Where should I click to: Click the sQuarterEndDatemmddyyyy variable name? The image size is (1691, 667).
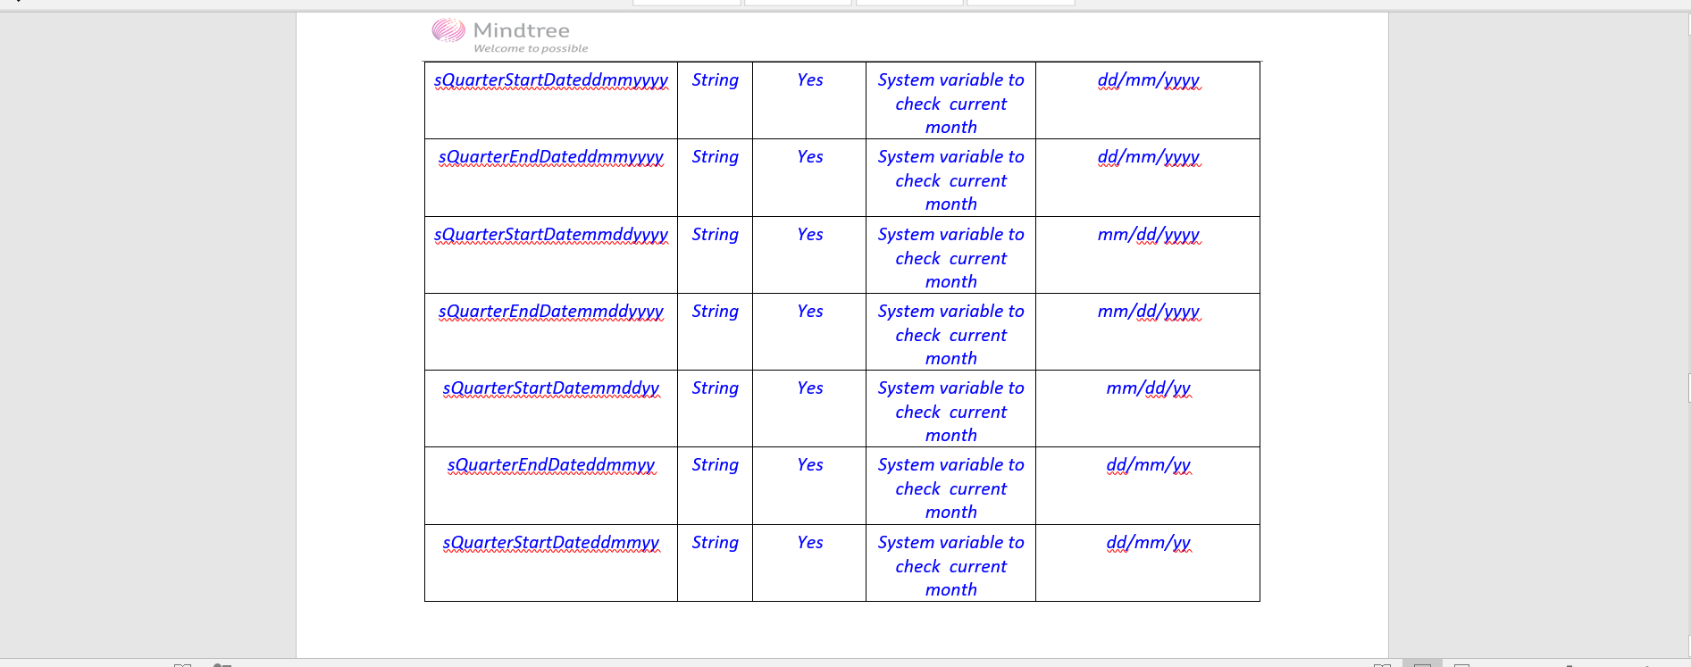click(551, 312)
